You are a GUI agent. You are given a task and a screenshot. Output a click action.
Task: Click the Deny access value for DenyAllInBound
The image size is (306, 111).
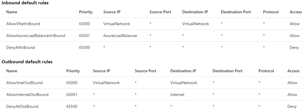[x=294, y=48]
